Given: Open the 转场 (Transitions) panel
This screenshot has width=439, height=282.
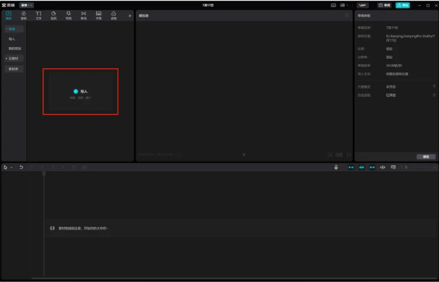Looking at the screenshot, I should click(x=83, y=15).
